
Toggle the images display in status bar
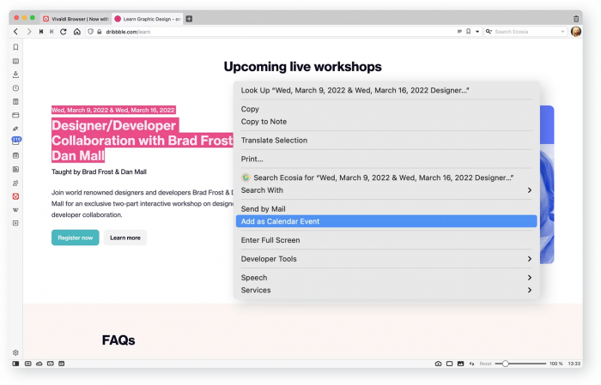(x=460, y=364)
